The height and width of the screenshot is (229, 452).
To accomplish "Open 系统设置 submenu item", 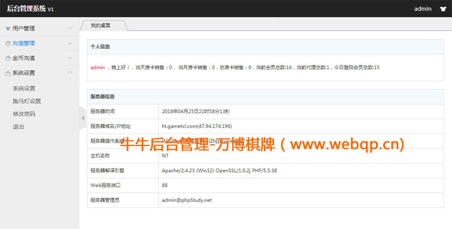I will (x=24, y=88).
